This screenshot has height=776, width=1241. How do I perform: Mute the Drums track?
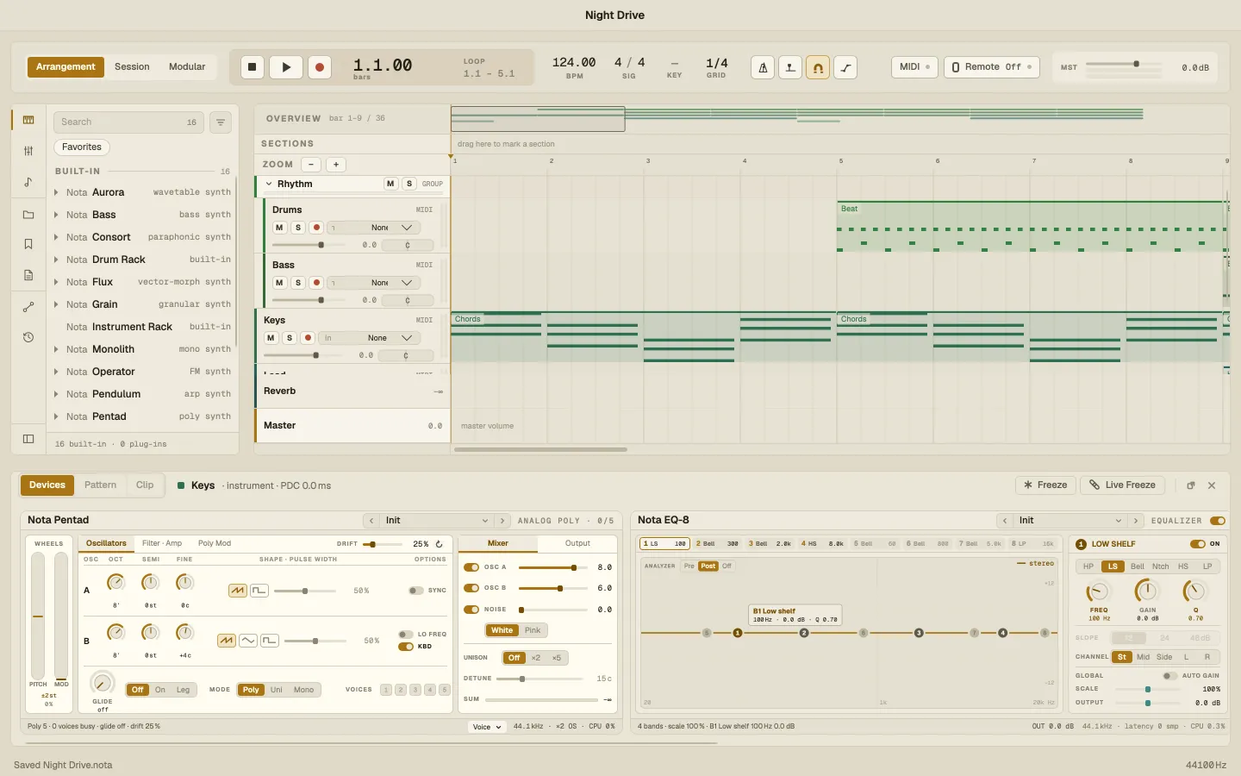pyautogui.click(x=279, y=228)
